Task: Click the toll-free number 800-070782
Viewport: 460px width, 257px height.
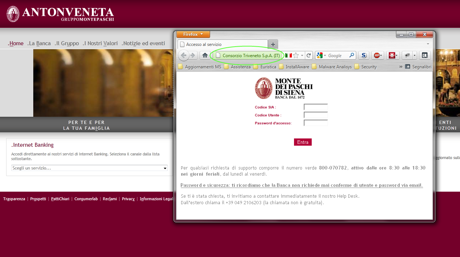Action: coord(333,168)
